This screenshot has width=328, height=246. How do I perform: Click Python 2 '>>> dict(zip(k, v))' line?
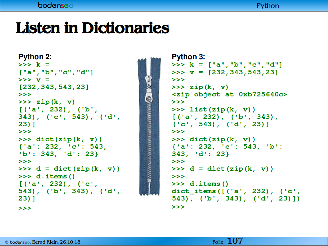[60, 139]
